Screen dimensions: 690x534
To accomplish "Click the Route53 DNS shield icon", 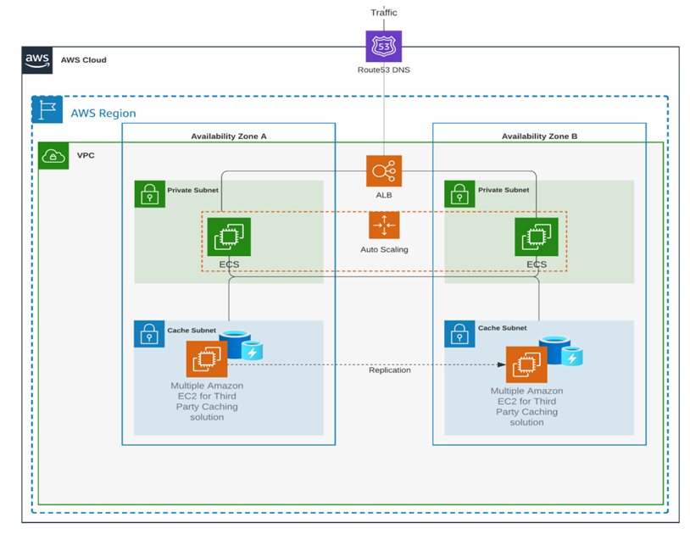I will [x=383, y=46].
